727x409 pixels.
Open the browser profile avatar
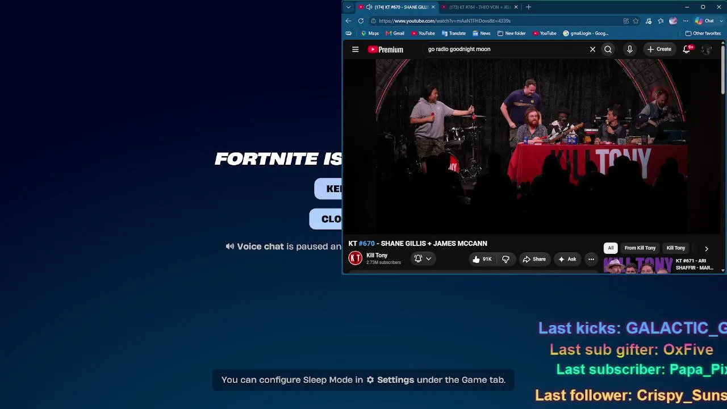click(673, 21)
